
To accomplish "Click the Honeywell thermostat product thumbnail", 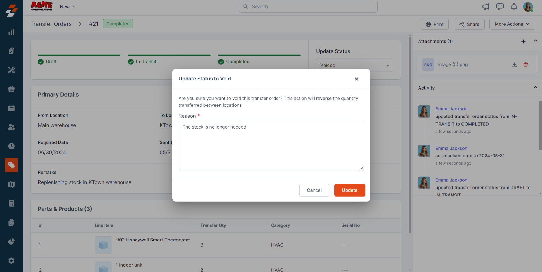I will pyautogui.click(x=103, y=245).
